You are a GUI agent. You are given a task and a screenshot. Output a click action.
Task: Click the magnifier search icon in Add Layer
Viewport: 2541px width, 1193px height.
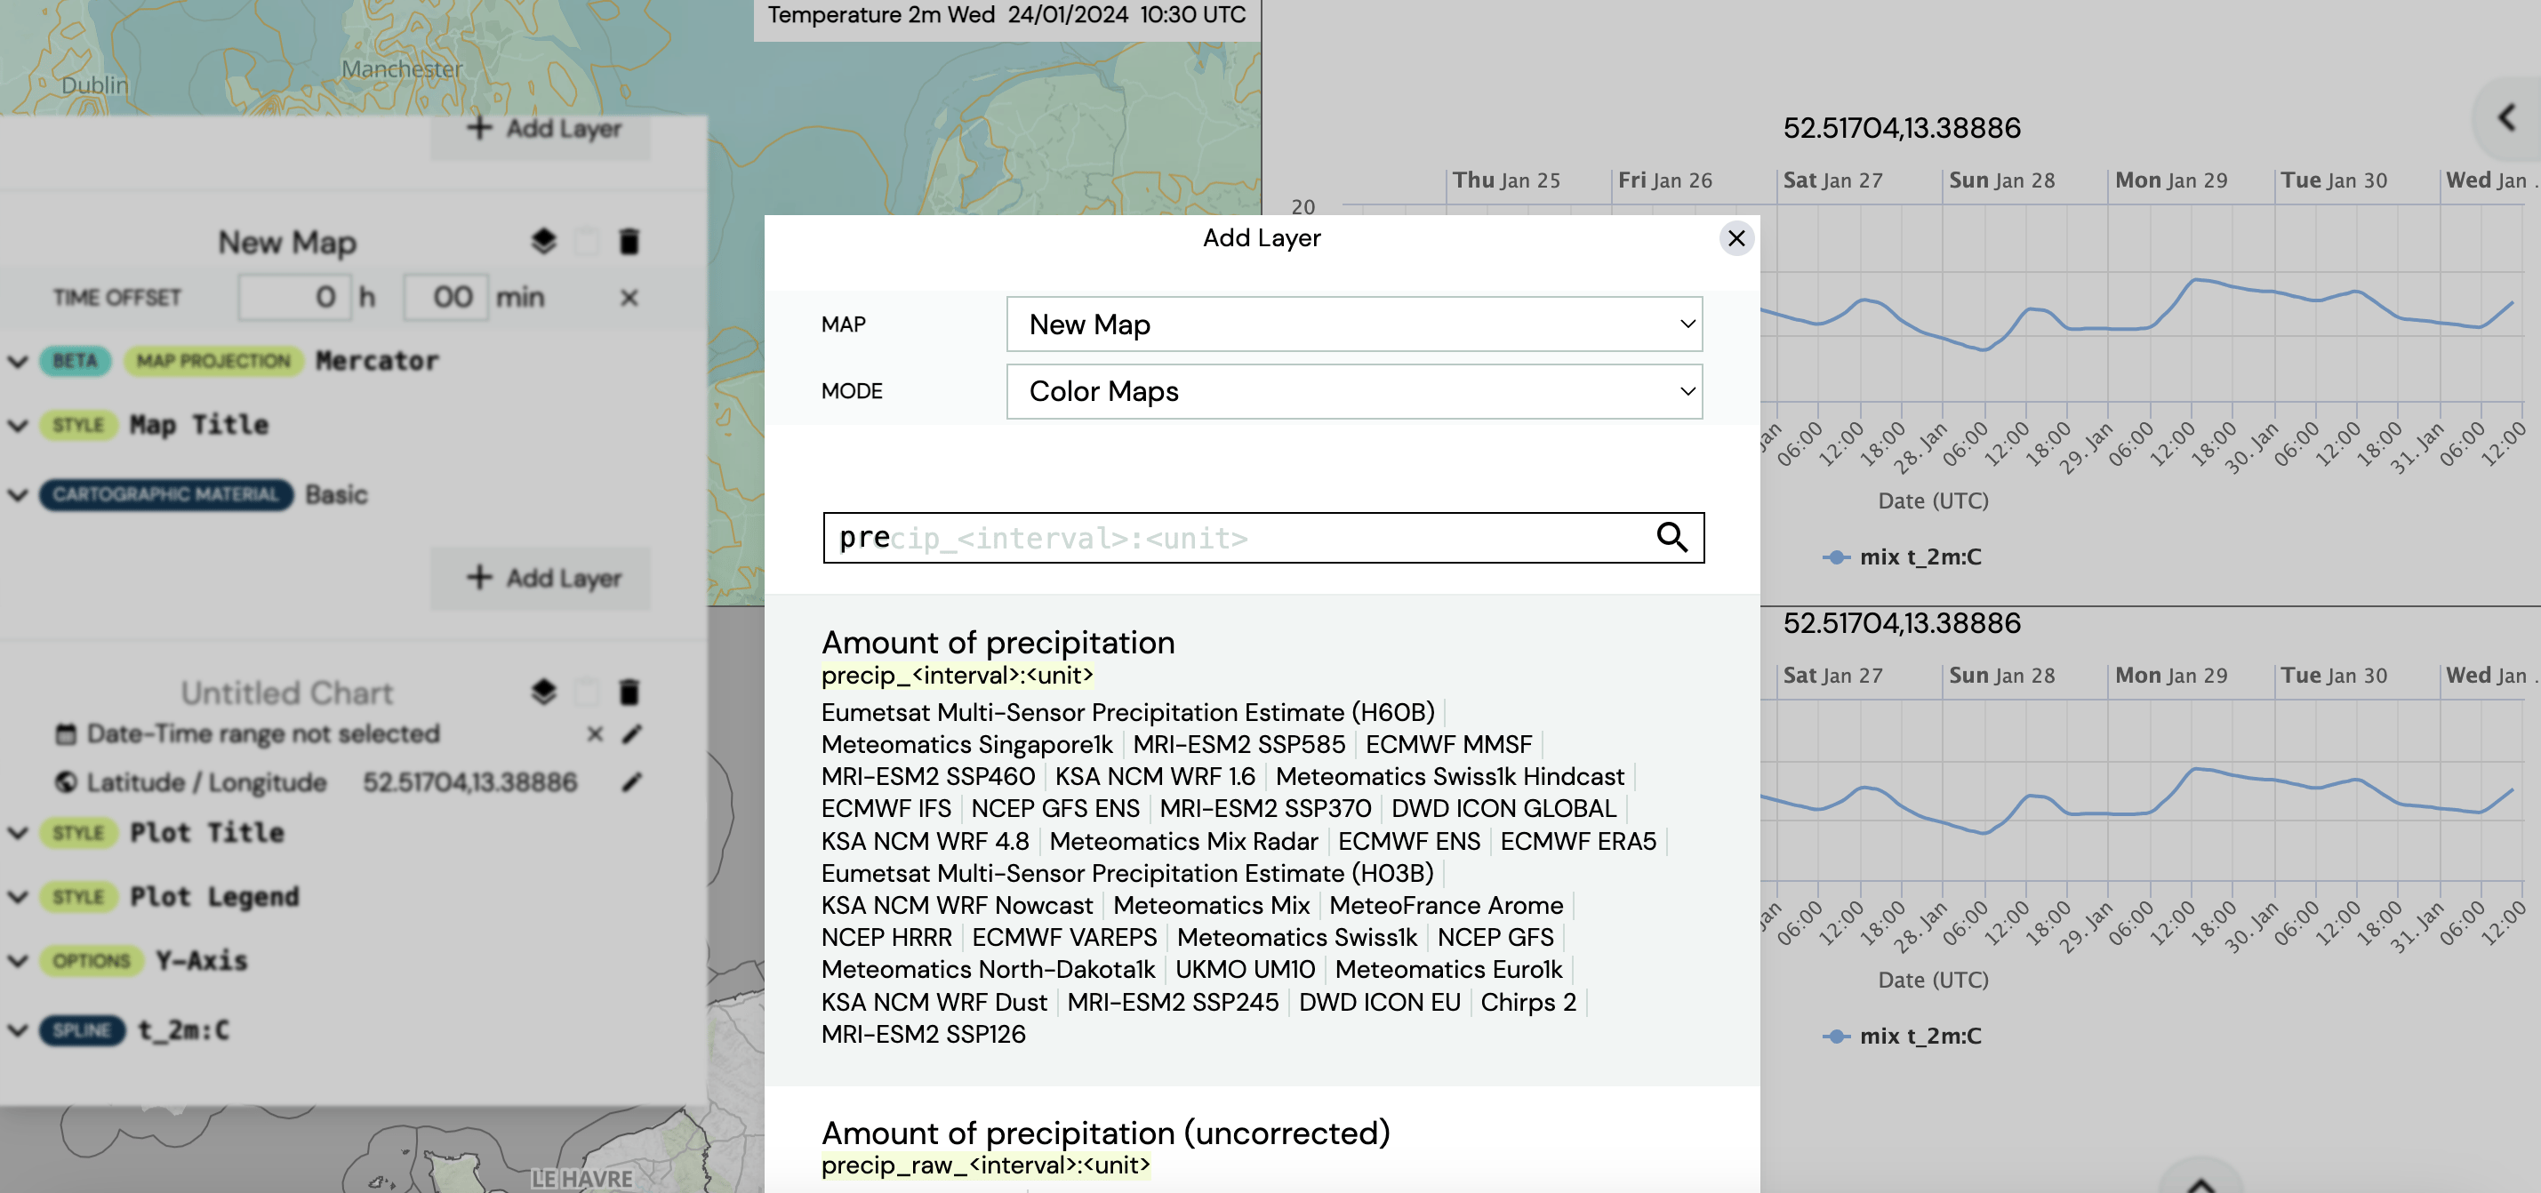click(x=1672, y=537)
